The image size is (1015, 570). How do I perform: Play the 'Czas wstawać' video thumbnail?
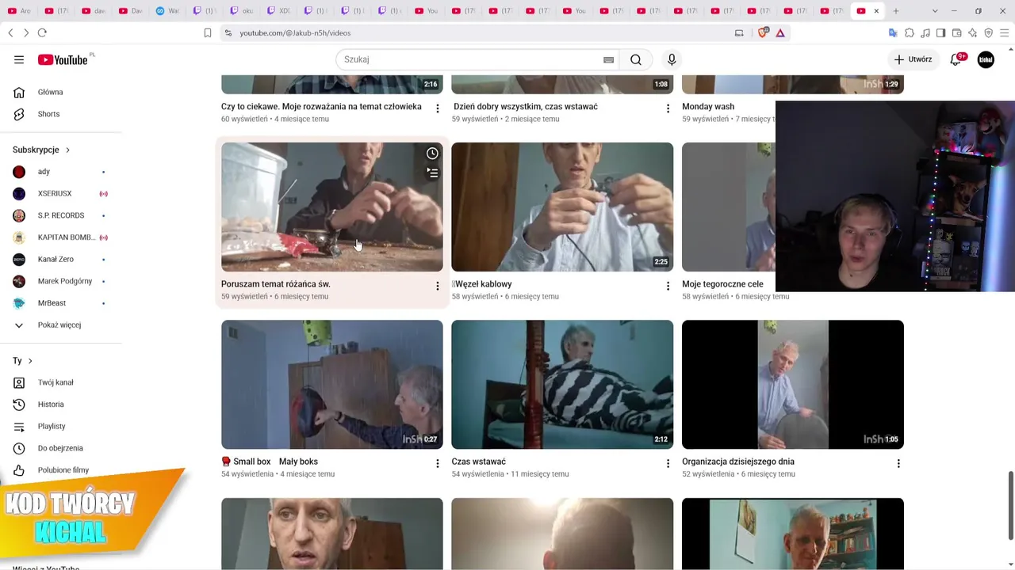[x=562, y=385]
